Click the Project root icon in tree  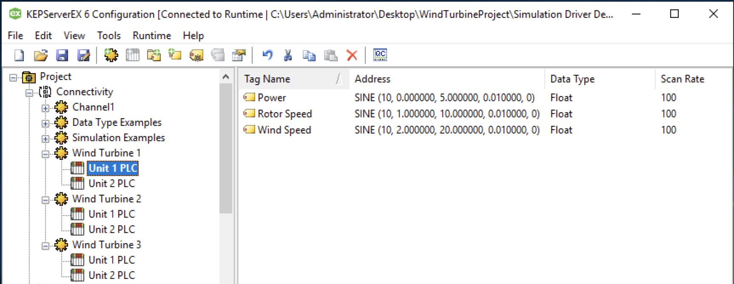[28, 77]
